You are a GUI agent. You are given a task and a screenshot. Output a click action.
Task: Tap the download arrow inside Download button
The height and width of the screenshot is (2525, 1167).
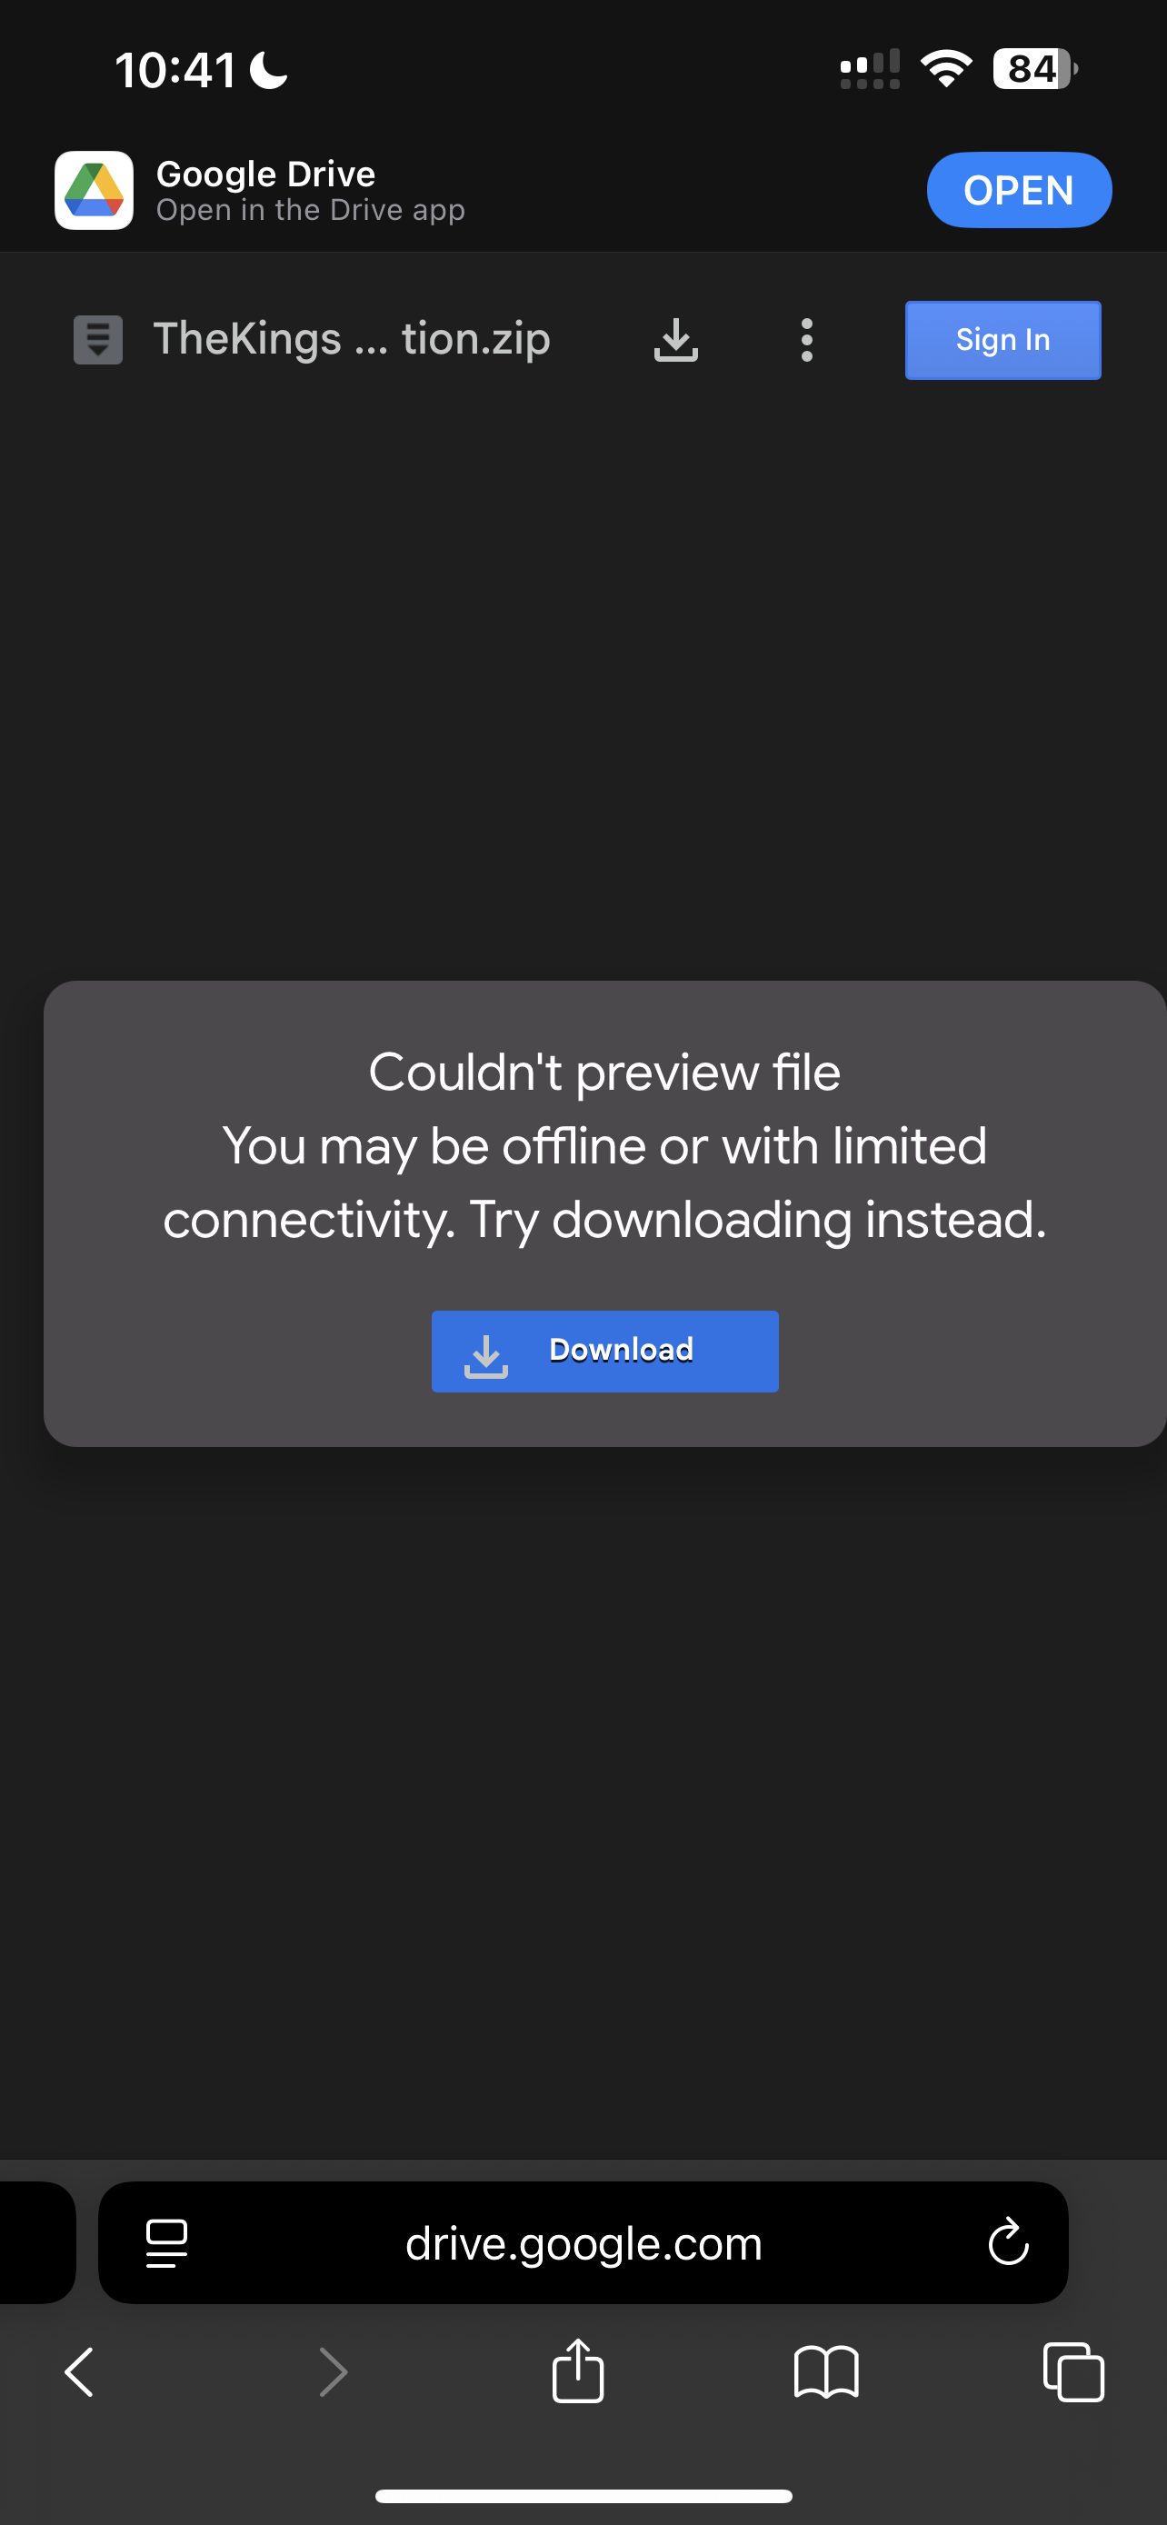tap(486, 1357)
